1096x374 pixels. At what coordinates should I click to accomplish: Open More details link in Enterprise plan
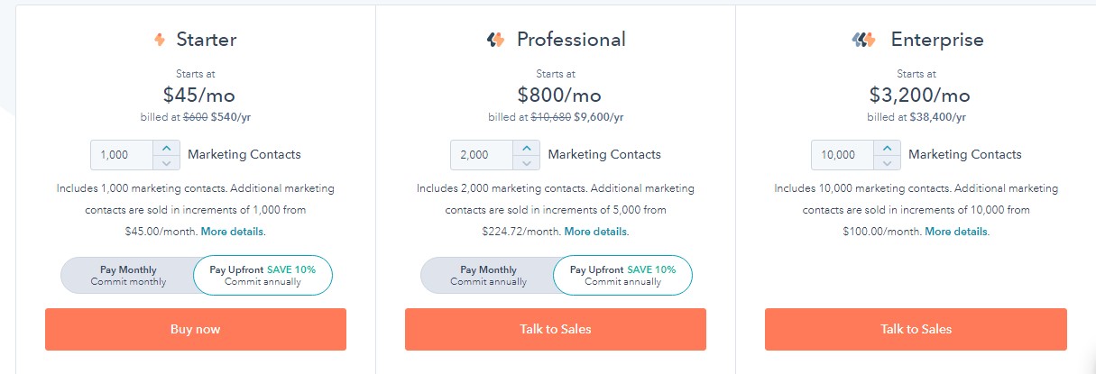coord(956,232)
